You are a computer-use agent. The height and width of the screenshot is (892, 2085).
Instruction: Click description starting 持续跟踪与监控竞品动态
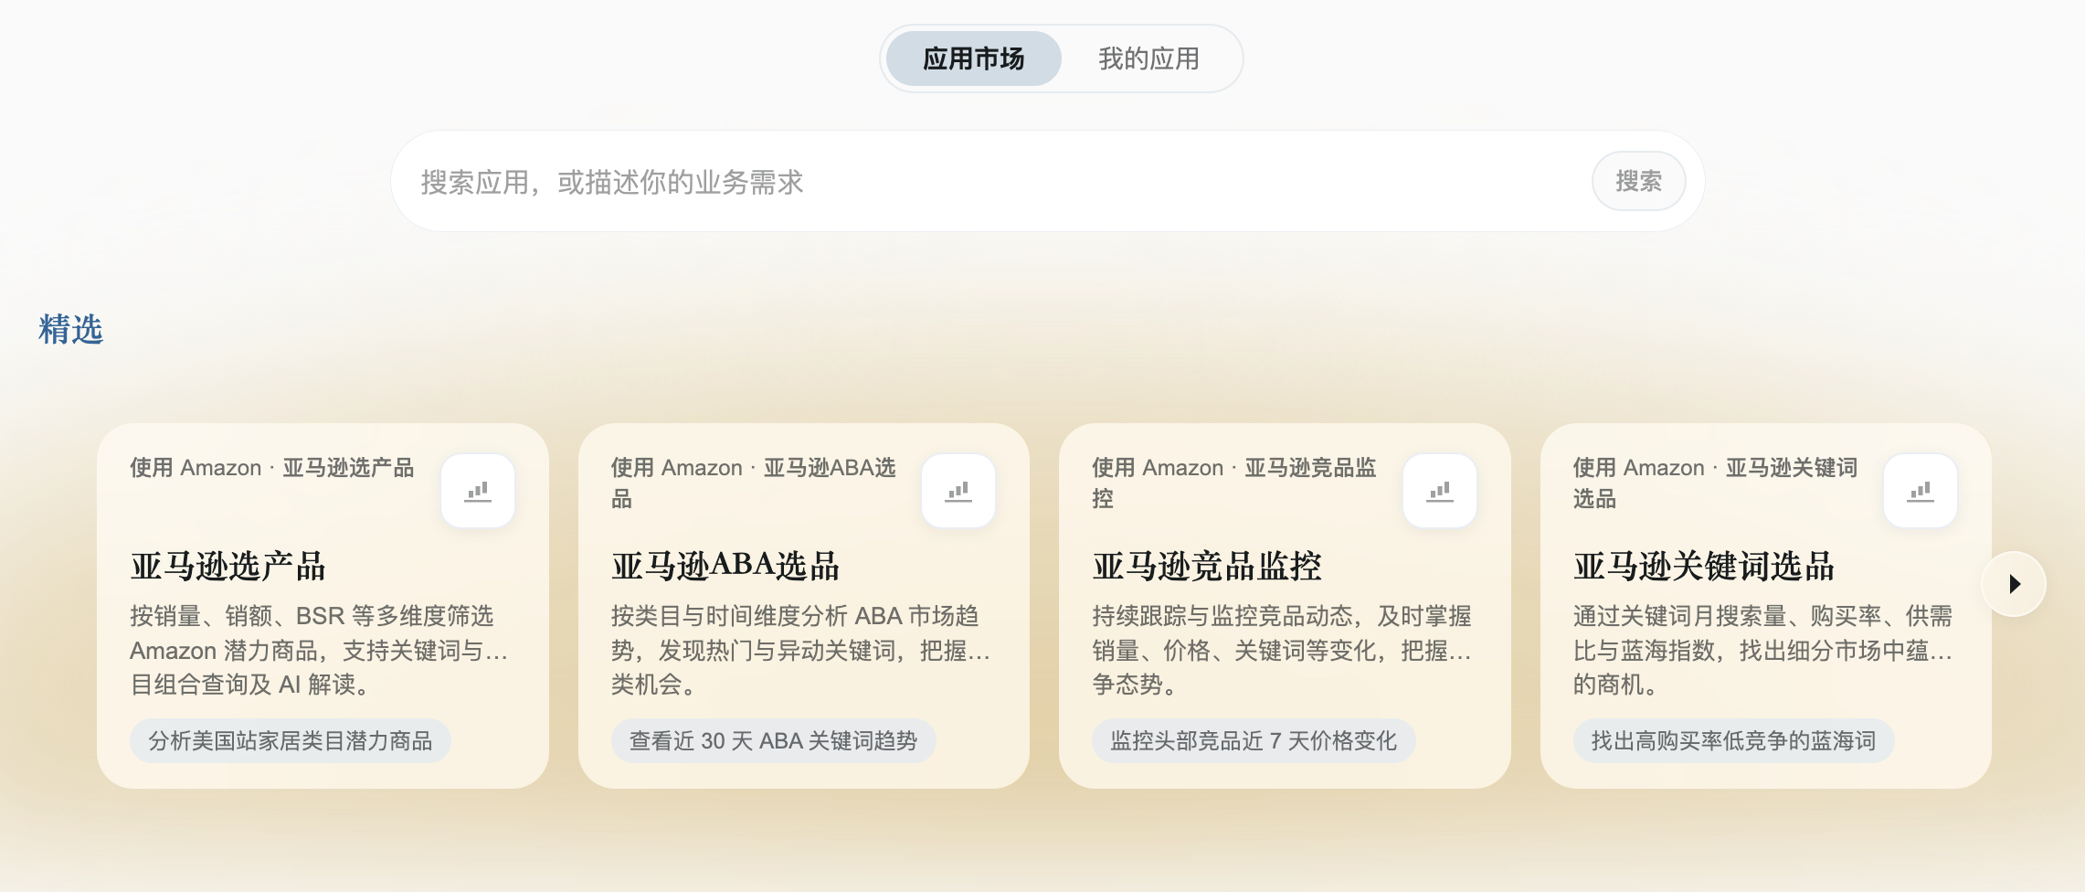[x=1282, y=650]
